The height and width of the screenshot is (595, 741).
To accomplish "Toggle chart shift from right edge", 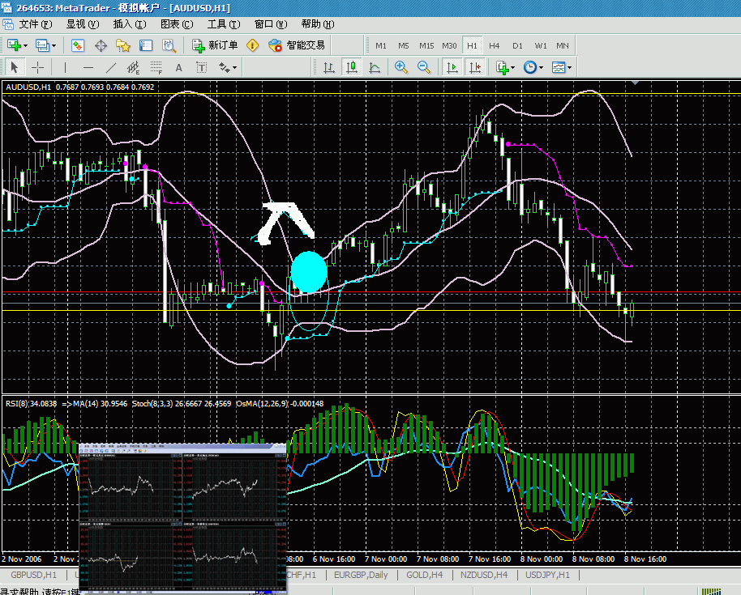I will tap(475, 68).
